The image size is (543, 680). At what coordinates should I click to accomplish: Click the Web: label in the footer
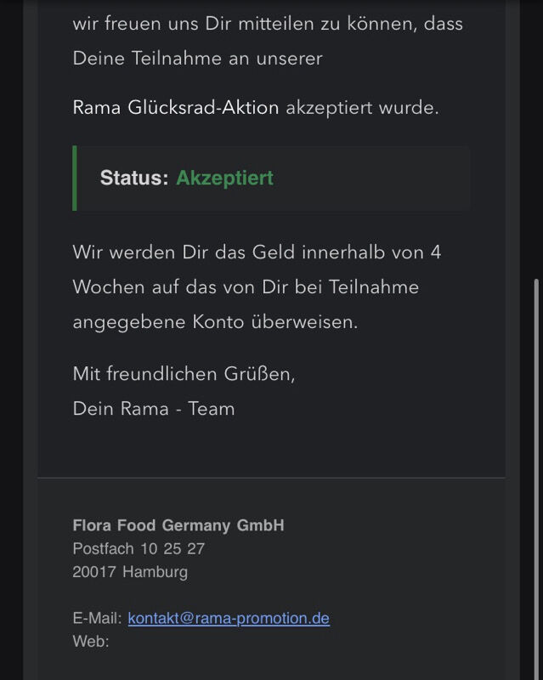pos(91,641)
